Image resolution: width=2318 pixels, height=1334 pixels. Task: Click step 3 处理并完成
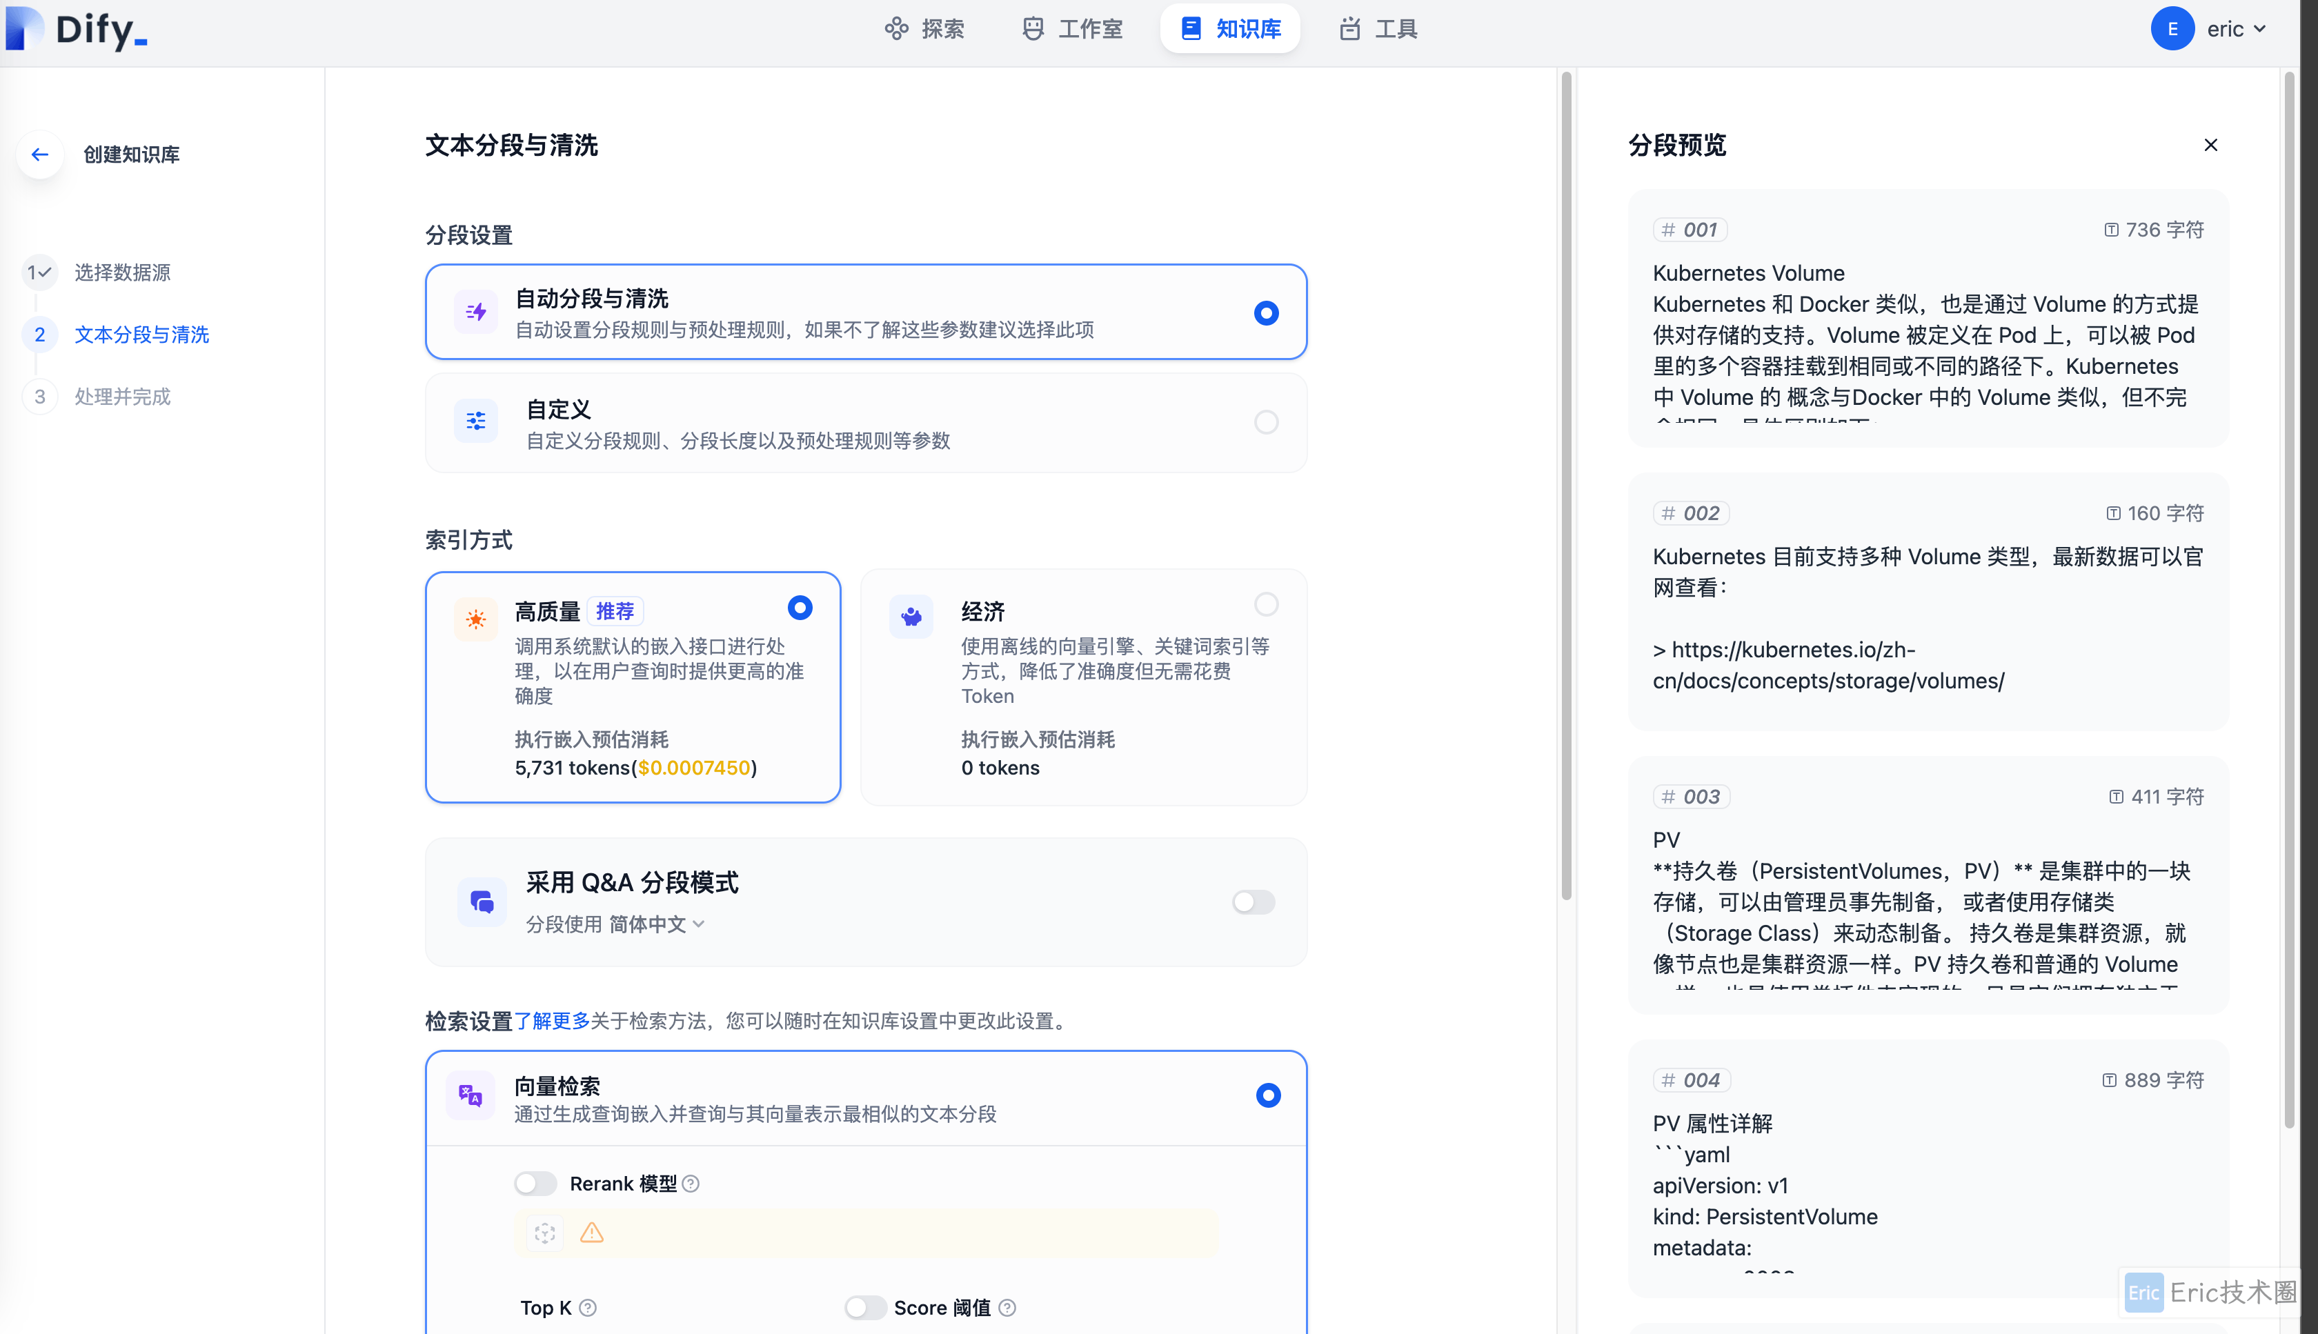pos(122,397)
